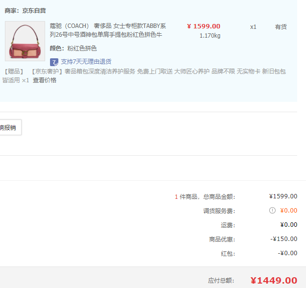Click the 【京东奢护】 gift description text

tap(144, 75)
